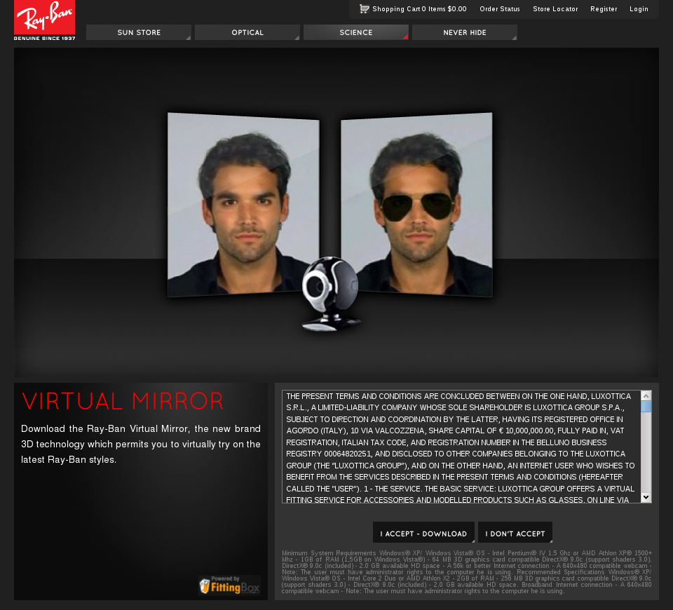Open the Order Status page
The width and height of the screenshot is (673, 610).
[499, 8]
